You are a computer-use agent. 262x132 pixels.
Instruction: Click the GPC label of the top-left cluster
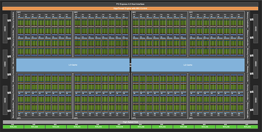[19, 12]
